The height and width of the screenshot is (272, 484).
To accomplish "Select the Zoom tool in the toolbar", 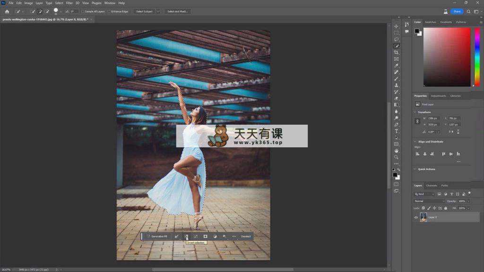I will click(397, 157).
